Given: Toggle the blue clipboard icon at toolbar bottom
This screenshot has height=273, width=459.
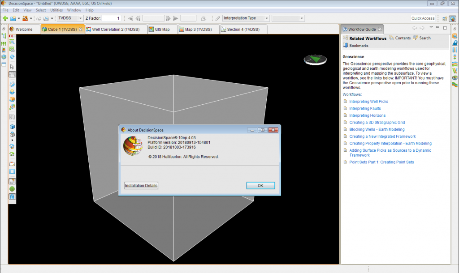Looking at the screenshot, I should [x=12, y=196].
